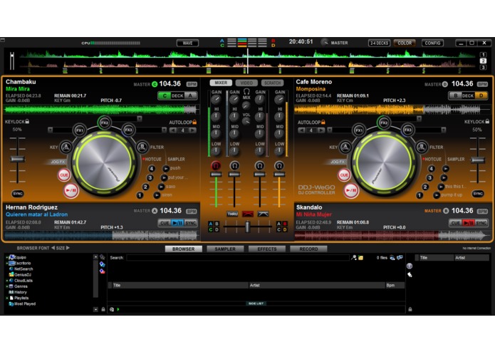The width and height of the screenshot is (495, 352).
Task: Click the FILTER knob on right deck
Action: tap(422, 147)
